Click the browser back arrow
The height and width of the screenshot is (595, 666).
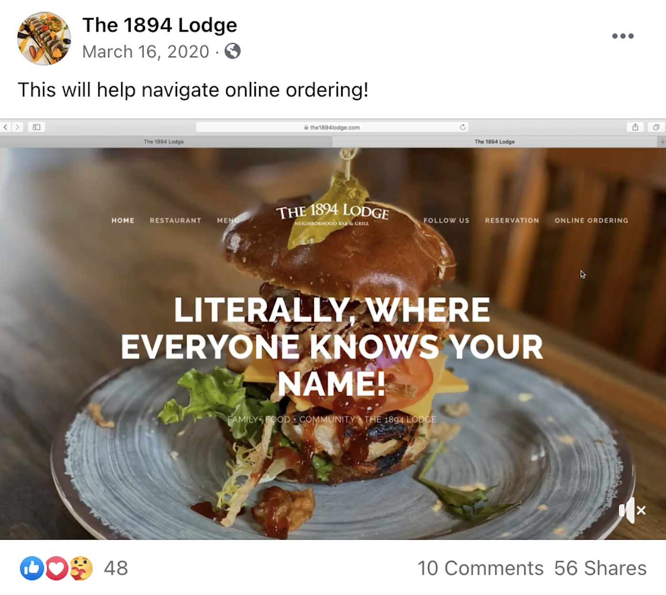(x=6, y=127)
